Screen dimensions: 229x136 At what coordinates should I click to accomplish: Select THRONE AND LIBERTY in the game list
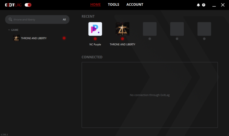point(34,38)
